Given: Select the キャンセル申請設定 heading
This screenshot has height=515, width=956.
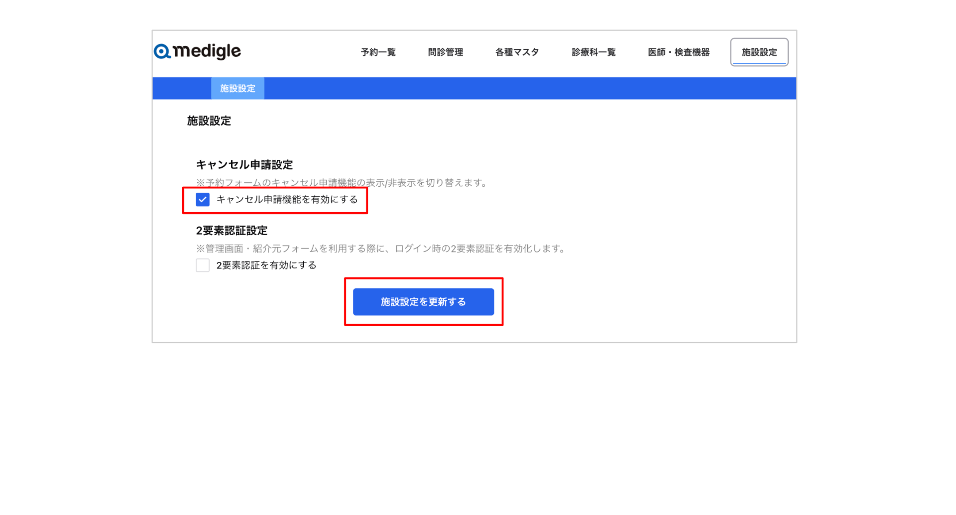Looking at the screenshot, I should (x=244, y=164).
